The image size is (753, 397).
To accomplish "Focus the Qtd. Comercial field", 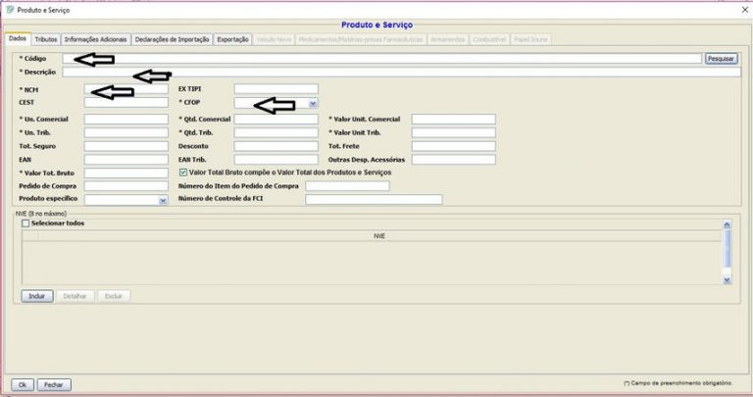I will pos(276,119).
